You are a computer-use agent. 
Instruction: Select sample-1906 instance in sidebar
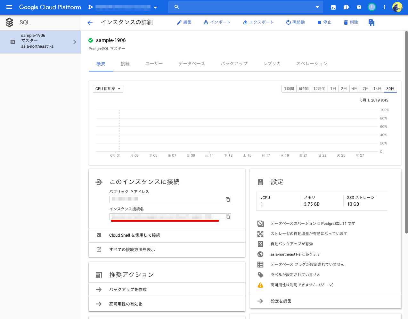[40, 42]
